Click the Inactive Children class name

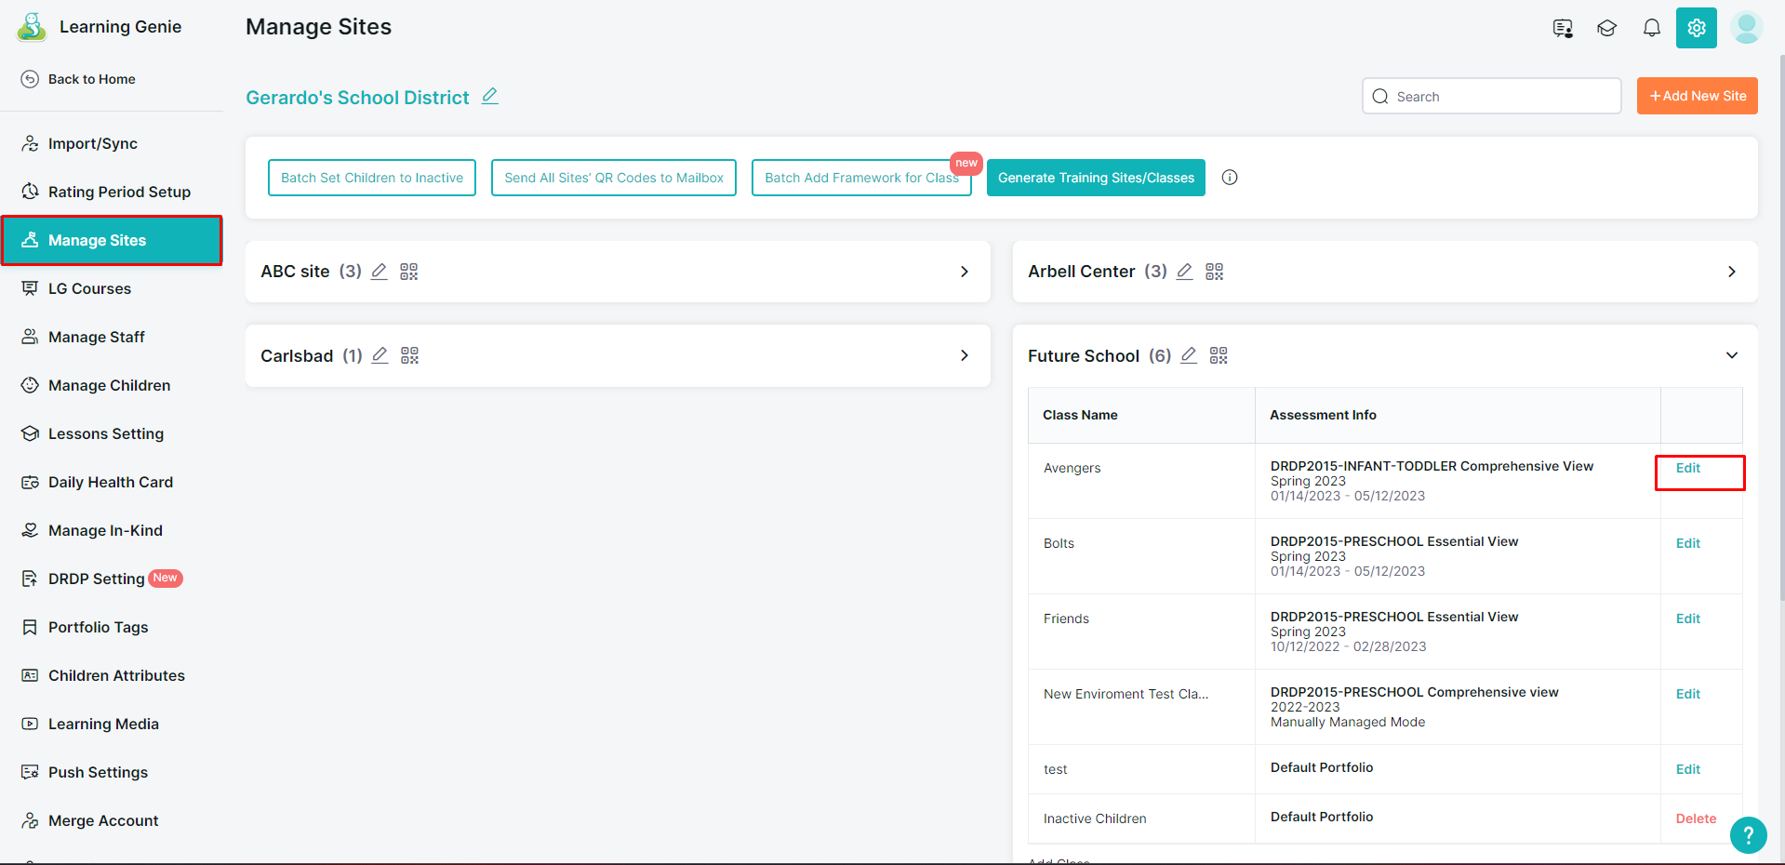(x=1095, y=818)
